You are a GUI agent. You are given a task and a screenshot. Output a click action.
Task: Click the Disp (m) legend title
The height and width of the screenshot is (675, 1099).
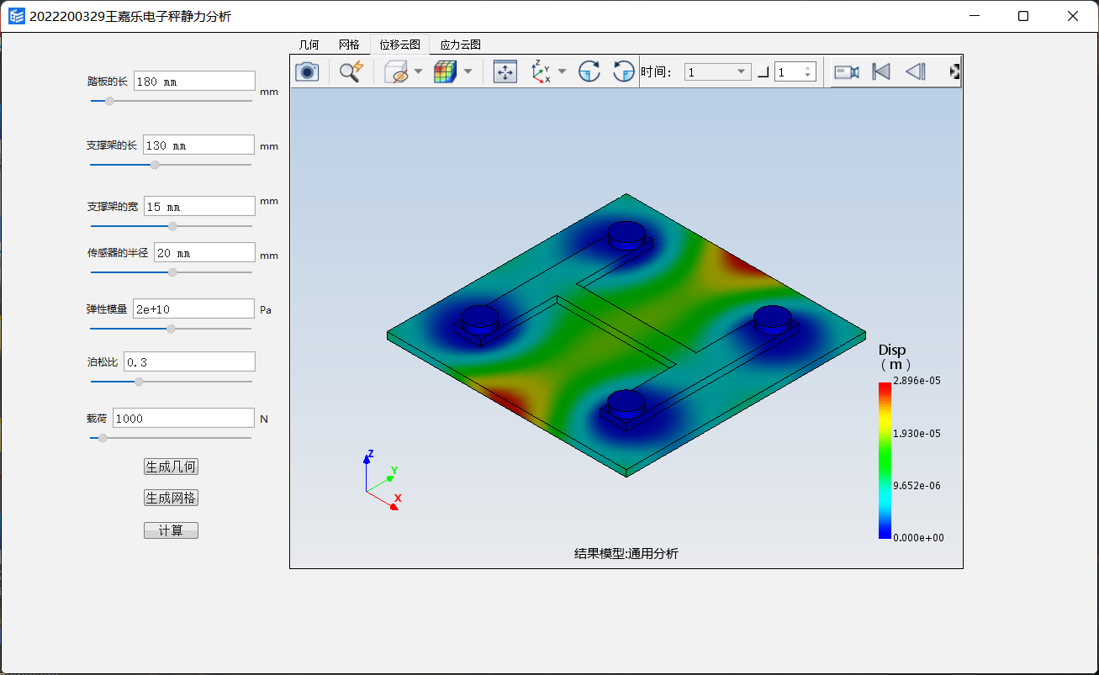(x=895, y=356)
